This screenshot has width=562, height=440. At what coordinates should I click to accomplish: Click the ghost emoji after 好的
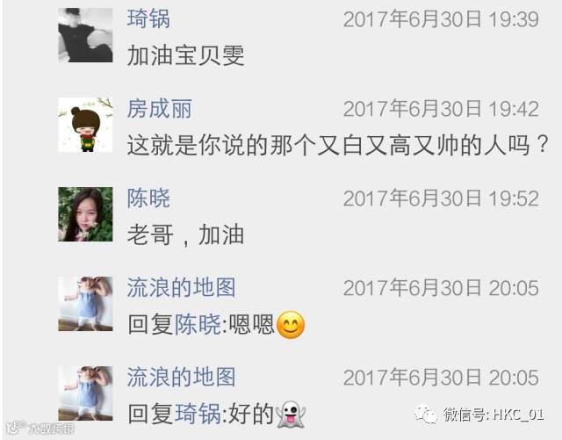point(291,415)
